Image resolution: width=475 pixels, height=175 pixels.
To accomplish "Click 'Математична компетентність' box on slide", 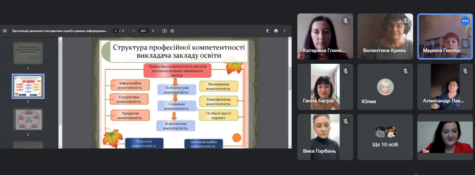I will [218, 86].
